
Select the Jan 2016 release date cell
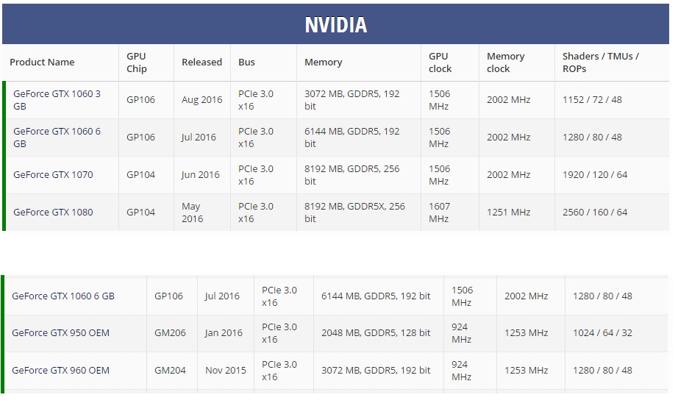224,333
